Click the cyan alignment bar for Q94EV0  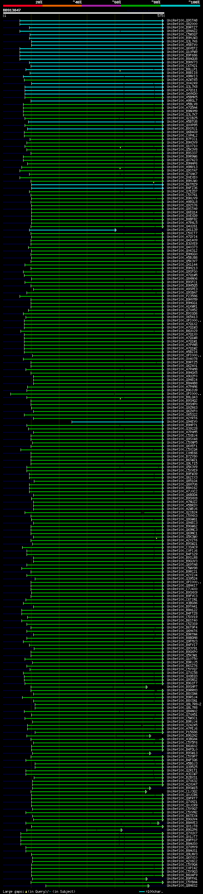tap(118, 422)
